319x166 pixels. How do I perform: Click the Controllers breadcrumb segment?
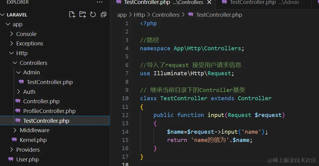click(x=166, y=15)
